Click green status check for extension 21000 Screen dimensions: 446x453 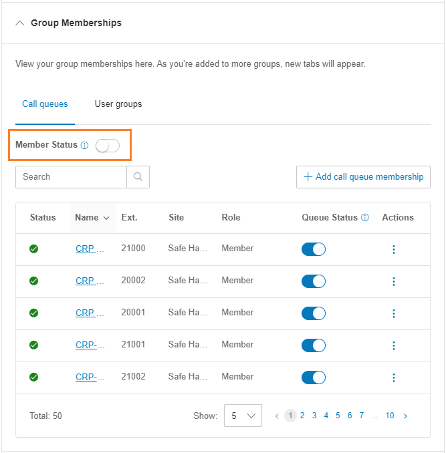click(x=34, y=249)
